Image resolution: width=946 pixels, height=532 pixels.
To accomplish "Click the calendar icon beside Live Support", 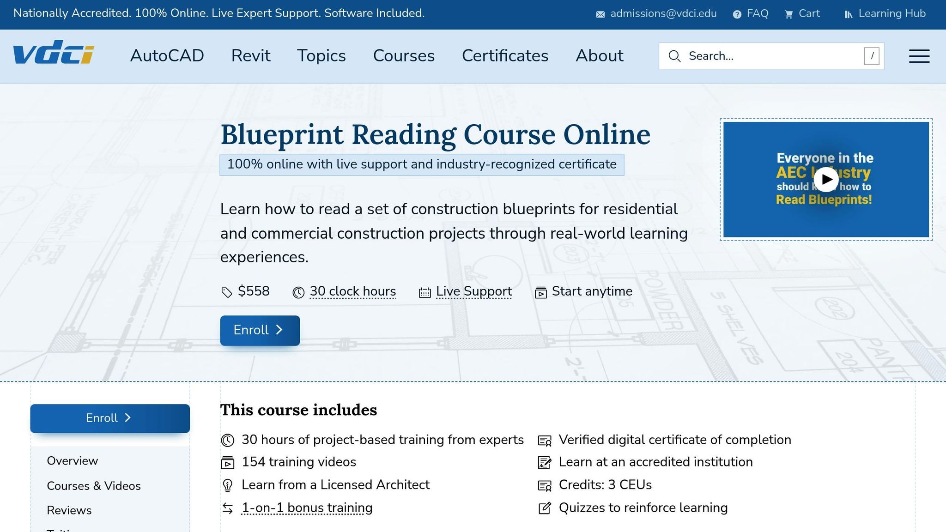I will 424,292.
